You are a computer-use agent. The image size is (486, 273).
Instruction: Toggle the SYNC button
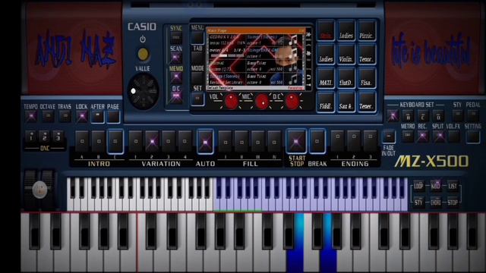coord(175,37)
